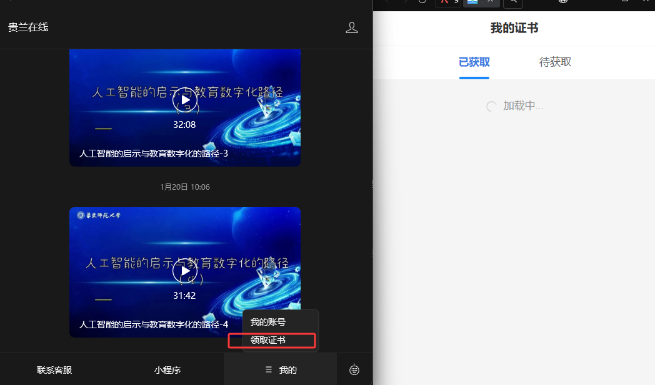Image resolution: width=655 pixels, height=385 pixels.
Task: Click the user profile icon beside 贵兰在线
Action: click(352, 27)
